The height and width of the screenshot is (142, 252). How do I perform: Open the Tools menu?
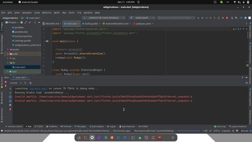click(x=71, y=13)
